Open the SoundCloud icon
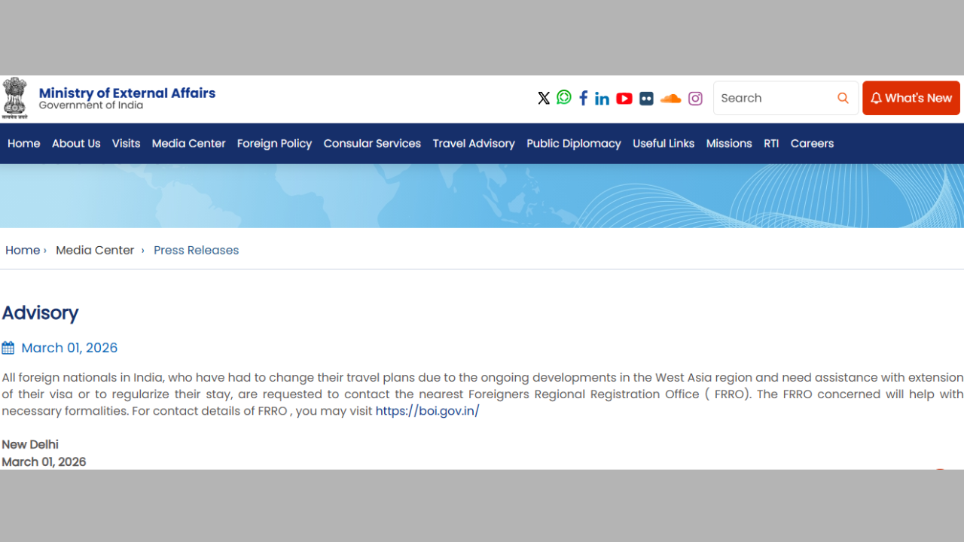The height and width of the screenshot is (542, 964). tap(670, 99)
